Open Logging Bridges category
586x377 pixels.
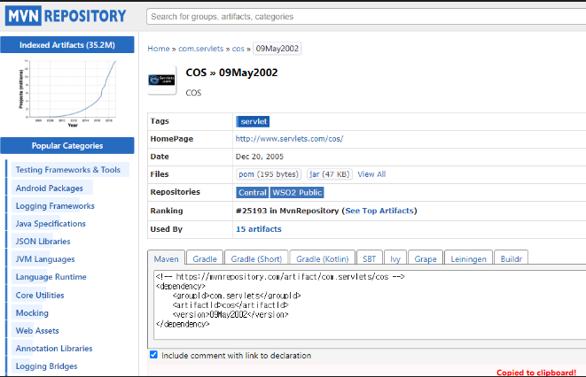(47, 366)
